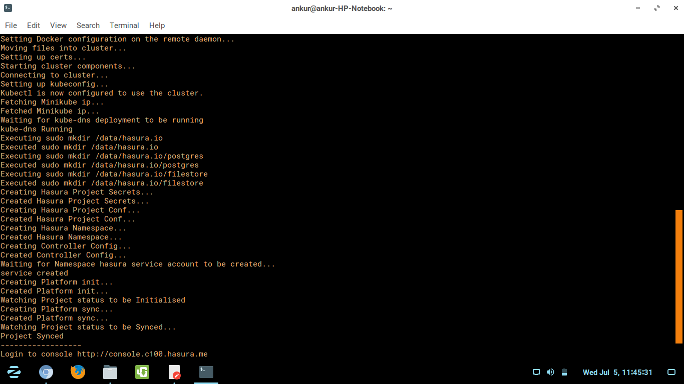684x384 pixels.
Task: Open the Help menu
Action: pos(157,25)
